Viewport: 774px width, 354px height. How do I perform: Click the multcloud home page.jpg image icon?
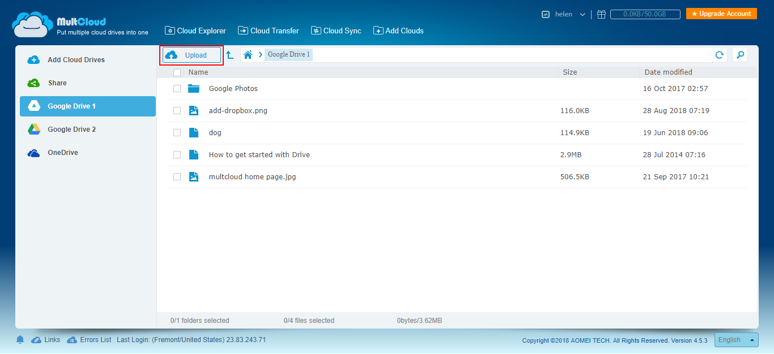pos(194,176)
